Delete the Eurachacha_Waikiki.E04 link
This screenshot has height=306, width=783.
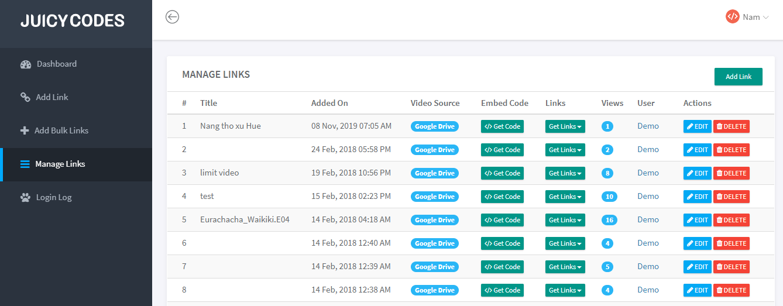coord(732,220)
